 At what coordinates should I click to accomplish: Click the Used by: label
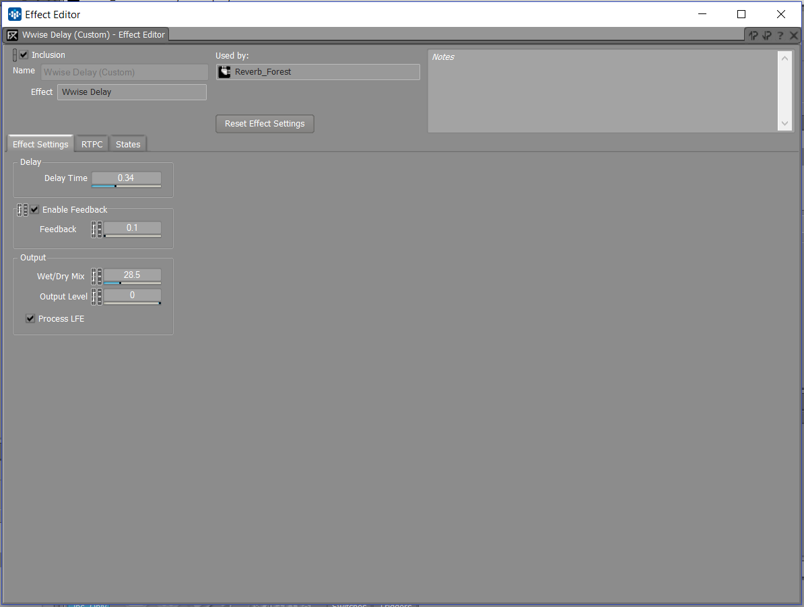232,56
